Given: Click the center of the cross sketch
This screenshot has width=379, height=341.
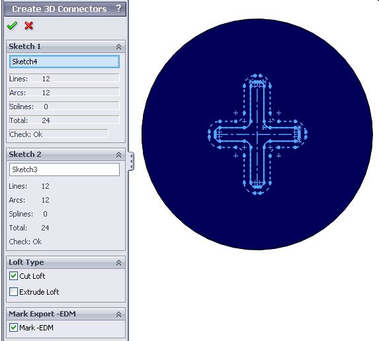Looking at the screenshot, I should [x=257, y=134].
